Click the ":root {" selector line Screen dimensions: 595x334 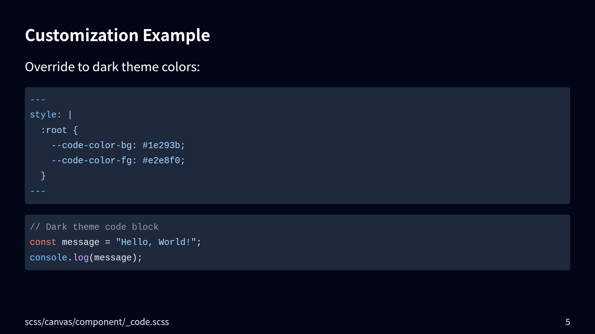[59, 130]
